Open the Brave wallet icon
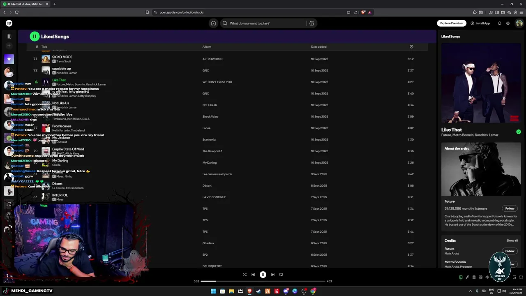 503,12
